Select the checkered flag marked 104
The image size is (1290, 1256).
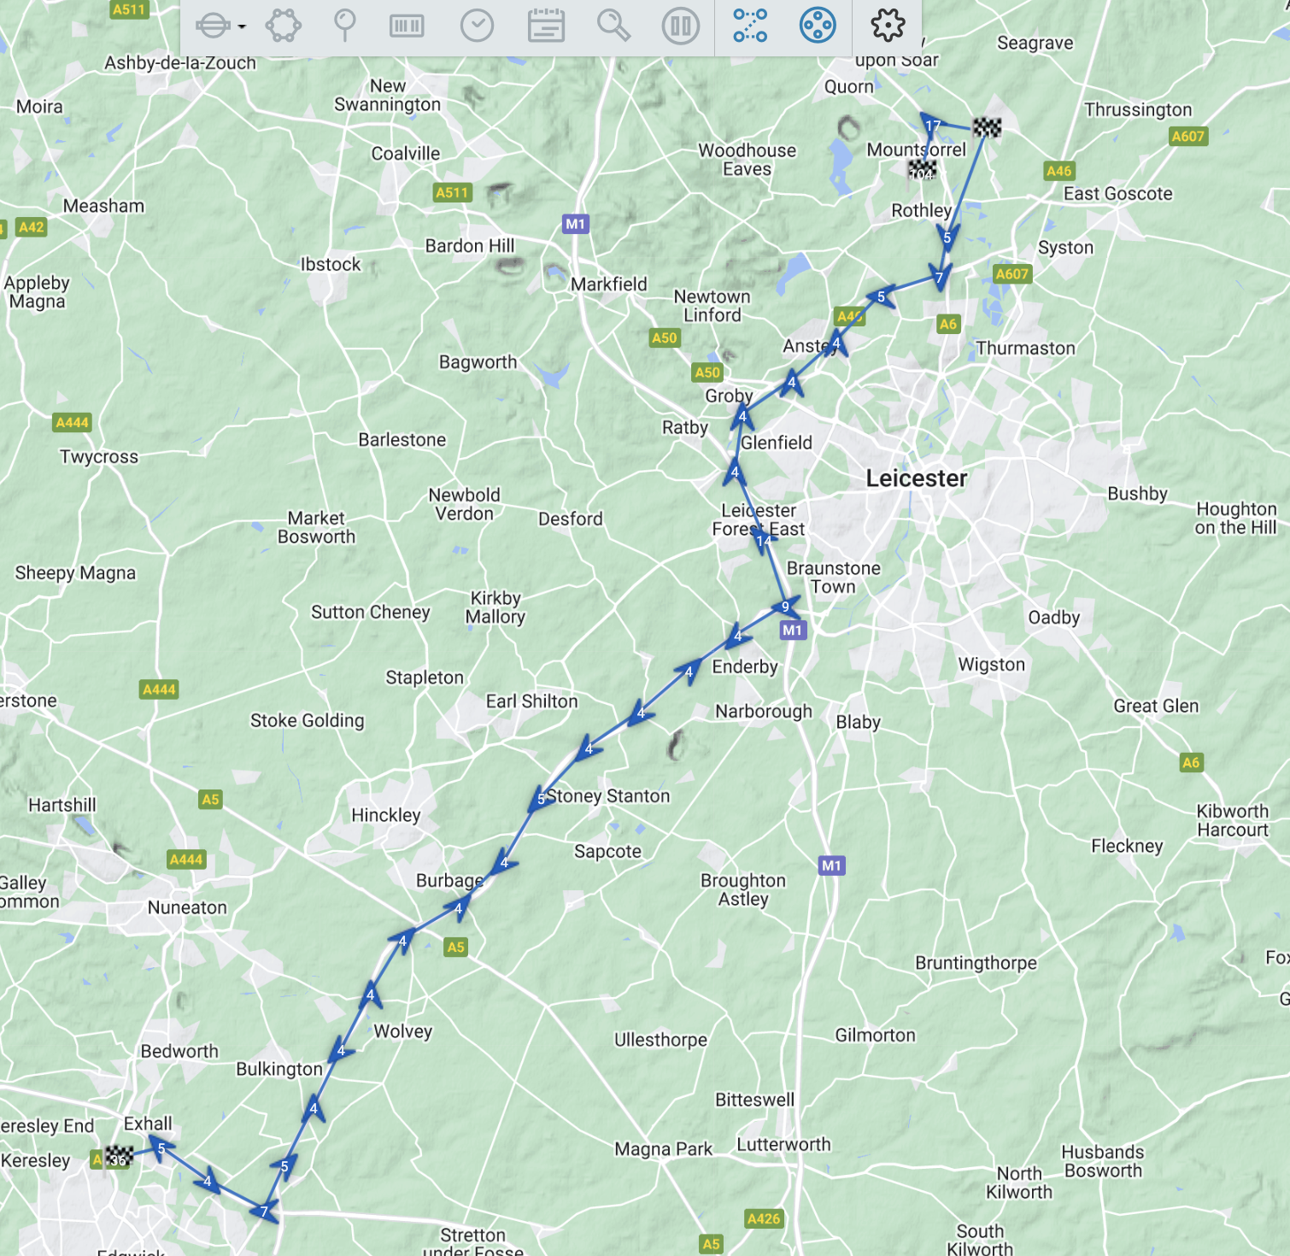click(x=922, y=170)
